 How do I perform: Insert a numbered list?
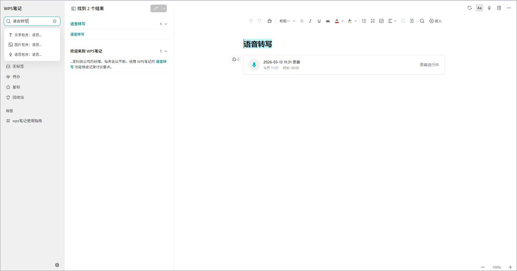point(372,21)
